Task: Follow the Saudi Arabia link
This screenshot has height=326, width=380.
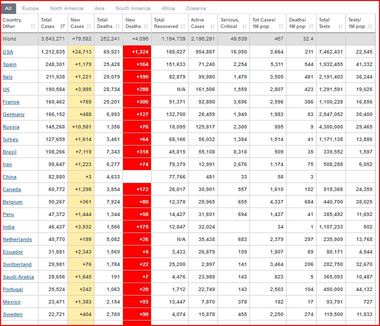Action: pyautogui.click(x=18, y=277)
